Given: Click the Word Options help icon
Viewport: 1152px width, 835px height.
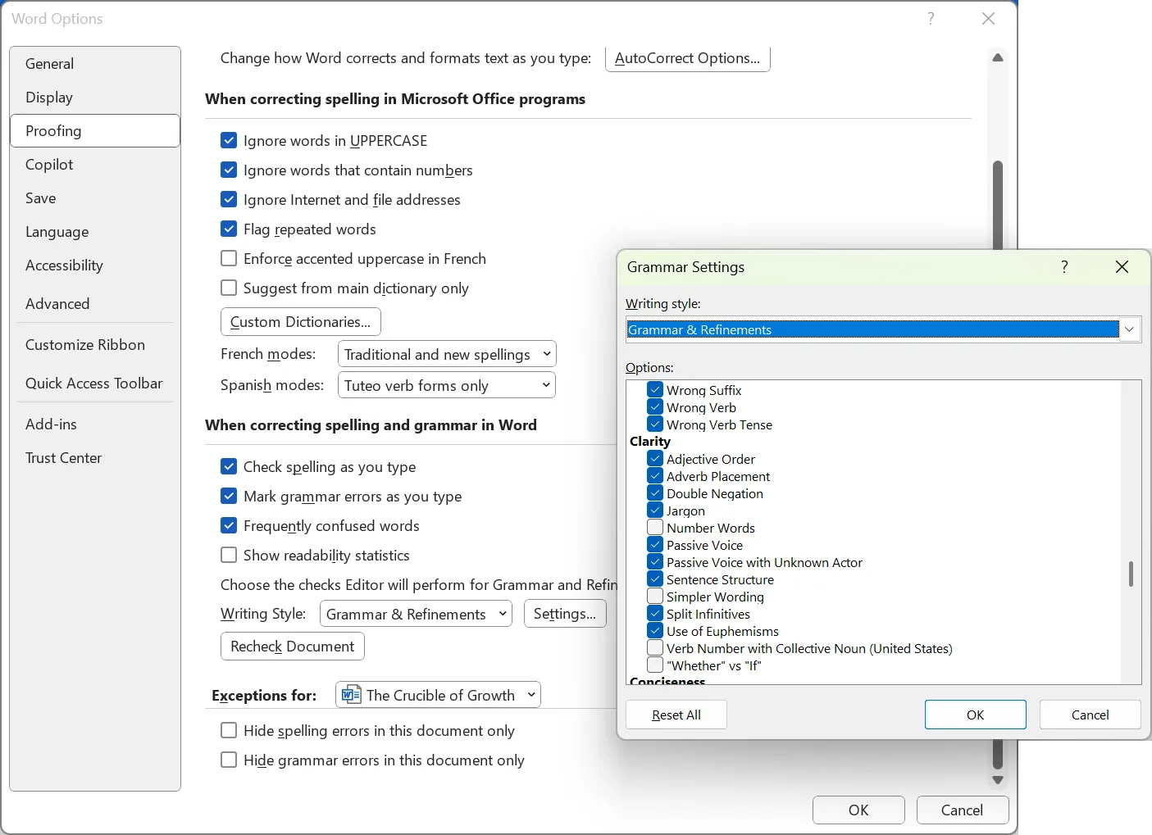Looking at the screenshot, I should [x=931, y=19].
